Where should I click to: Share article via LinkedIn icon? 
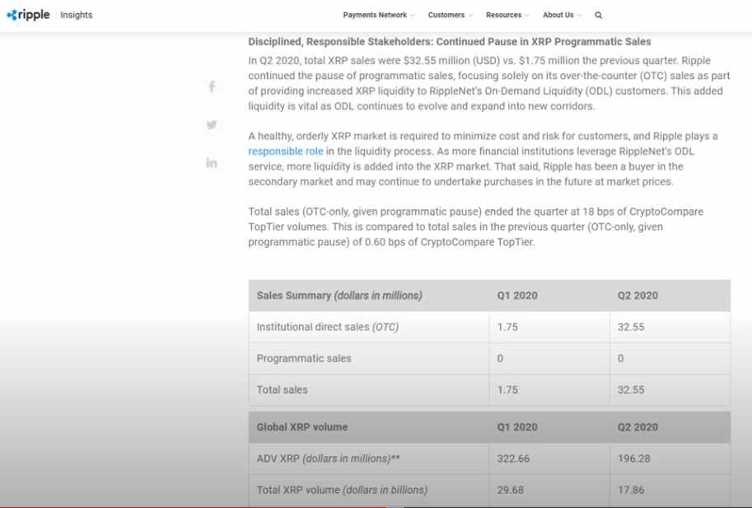pos(212,163)
